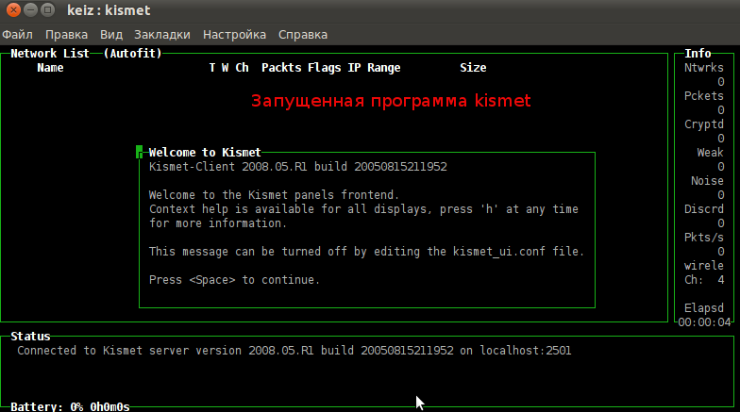
Task: Click the (Autofit) label
Action: point(132,53)
